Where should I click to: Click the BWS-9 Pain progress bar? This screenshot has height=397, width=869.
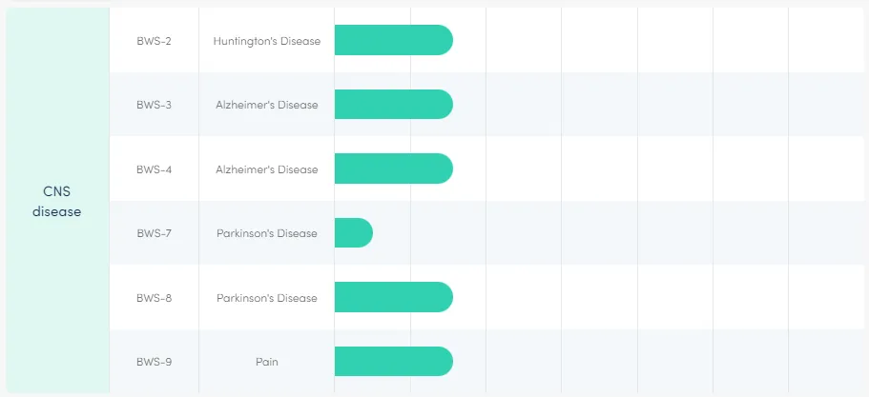[393, 362]
